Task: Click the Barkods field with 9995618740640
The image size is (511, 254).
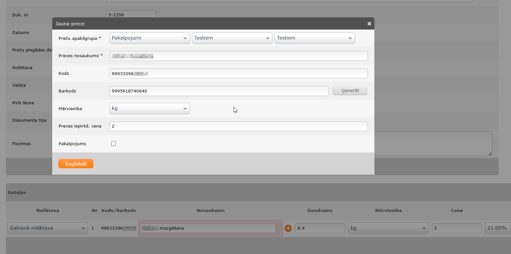Action: point(219,91)
